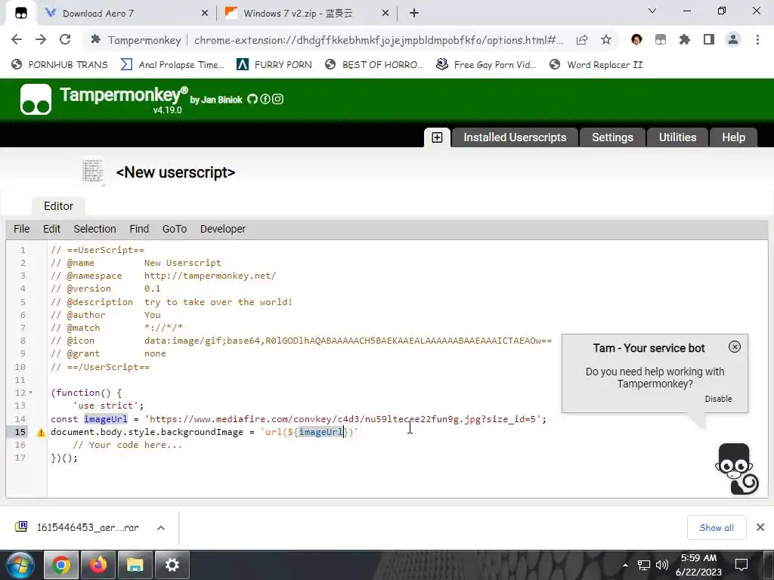
Task: Click the '// Your code here...' comment
Action: point(127,445)
